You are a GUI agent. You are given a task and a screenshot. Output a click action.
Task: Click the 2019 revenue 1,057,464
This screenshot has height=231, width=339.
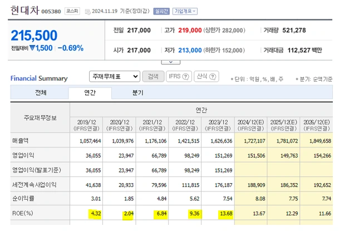pyautogui.click(x=90, y=141)
